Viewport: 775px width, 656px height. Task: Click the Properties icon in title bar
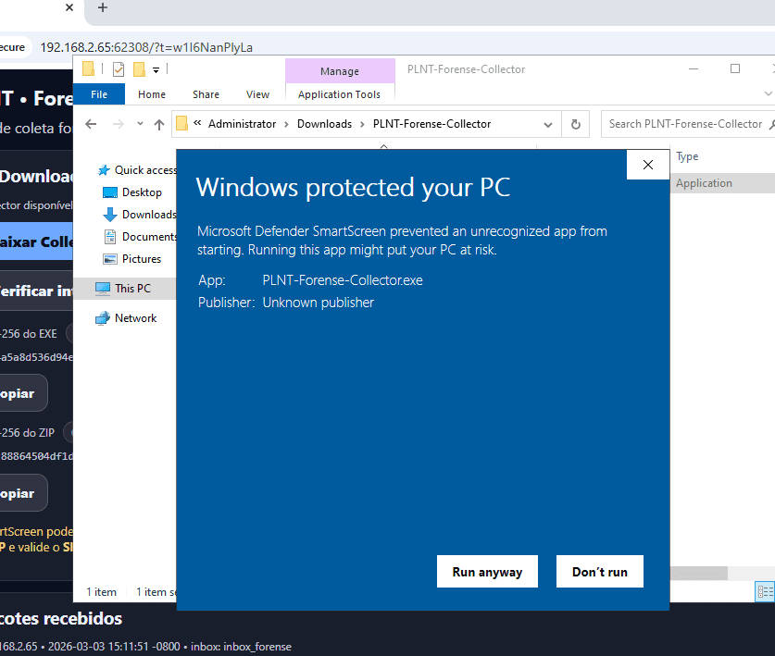click(118, 69)
